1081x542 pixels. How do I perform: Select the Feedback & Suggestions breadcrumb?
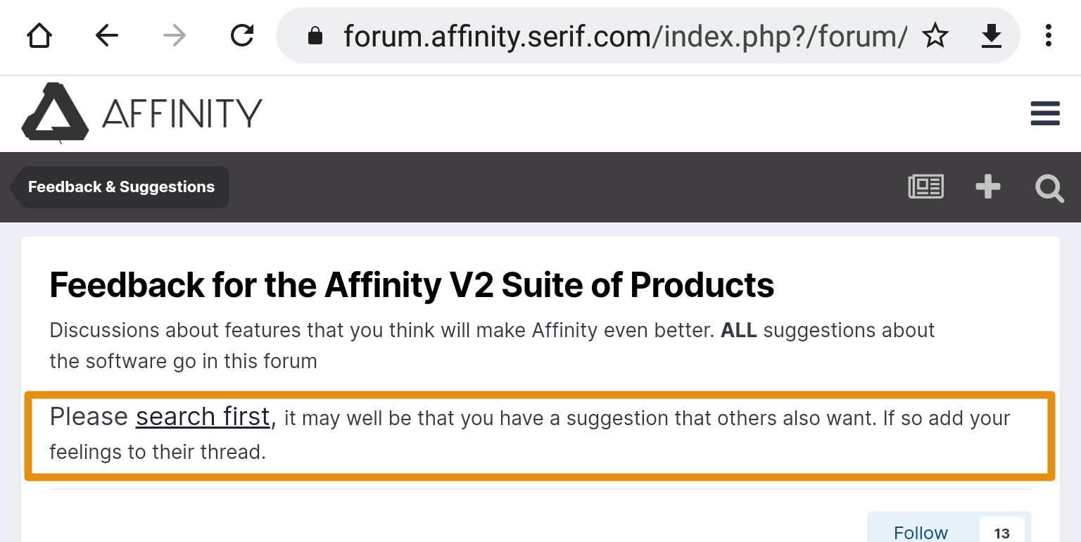pos(120,187)
